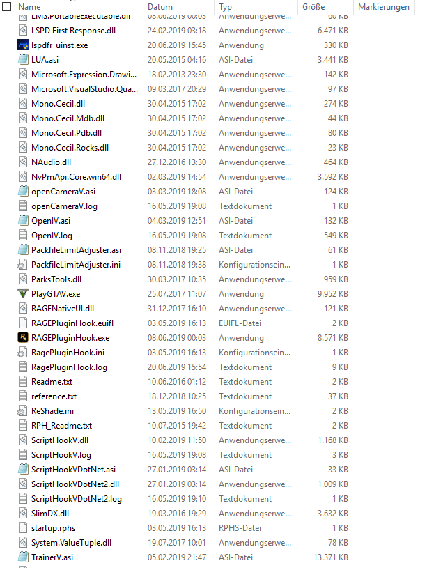Screen dimensions: 427x570
Task: Sort files by the Name column
Action: [29, 6]
